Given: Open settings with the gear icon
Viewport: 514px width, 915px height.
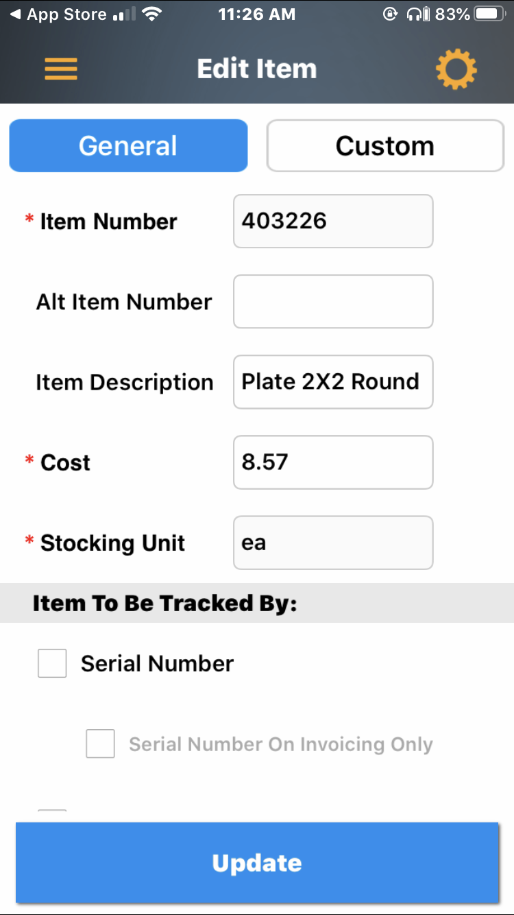Looking at the screenshot, I should (x=456, y=69).
